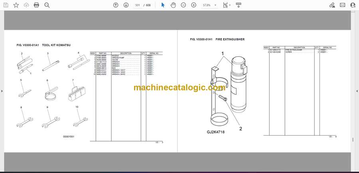
Task: Upload the file with the cloud icon
Action: pos(26,5)
